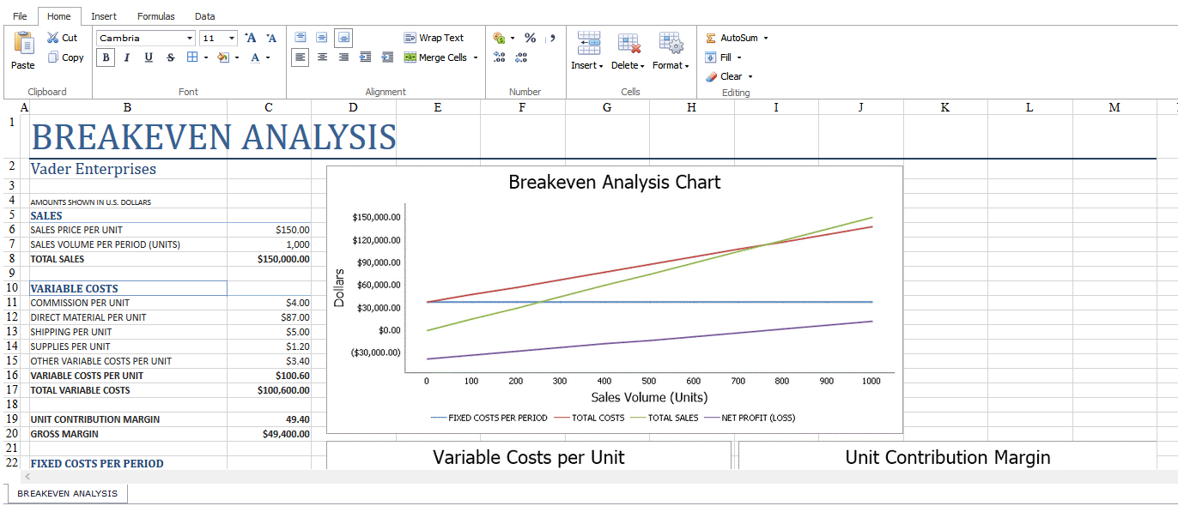Apply strikethrough formatting
The height and width of the screenshot is (518, 1178).
(x=170, y=57)
